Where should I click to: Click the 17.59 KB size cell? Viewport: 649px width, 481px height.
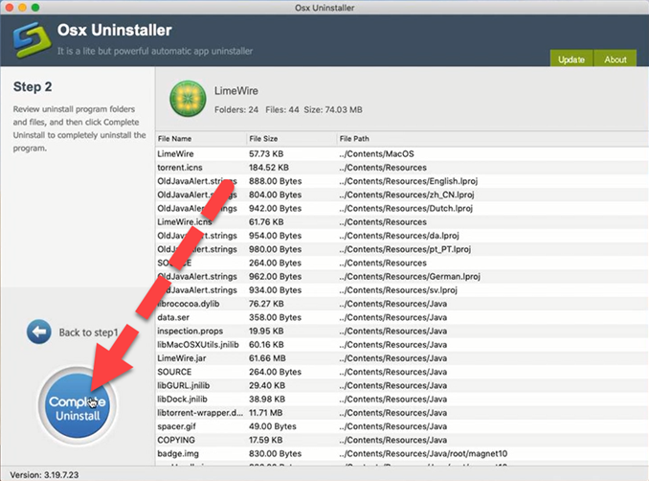click(x=266, y=440)
